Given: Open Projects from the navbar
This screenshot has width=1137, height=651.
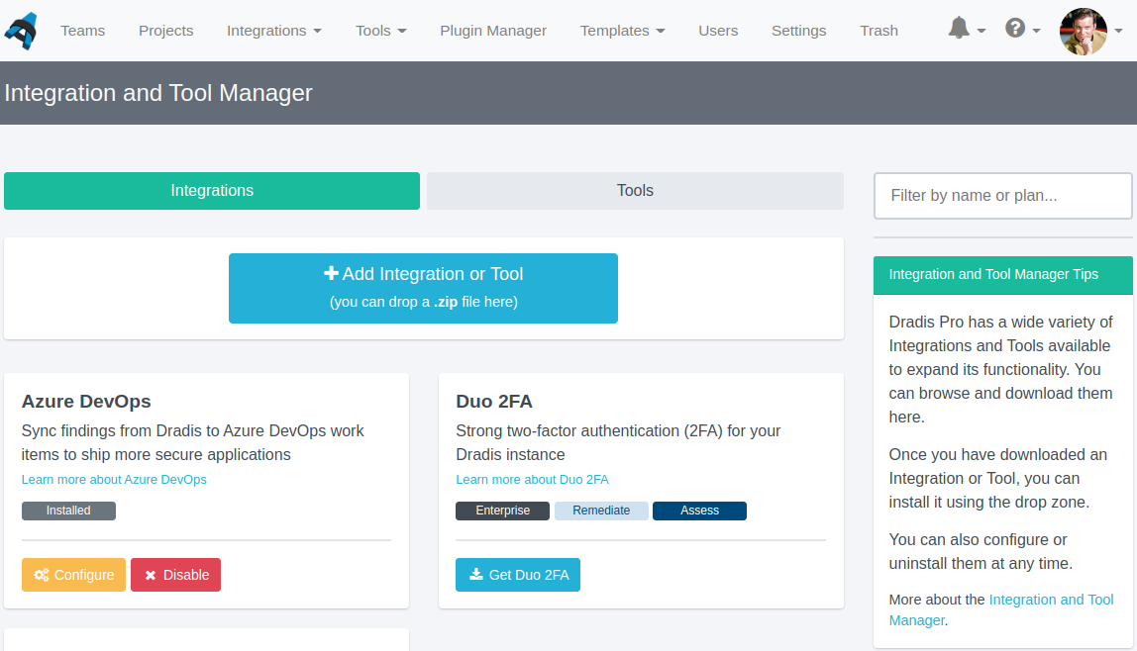Looking at the screenshot, I should 166,31.
